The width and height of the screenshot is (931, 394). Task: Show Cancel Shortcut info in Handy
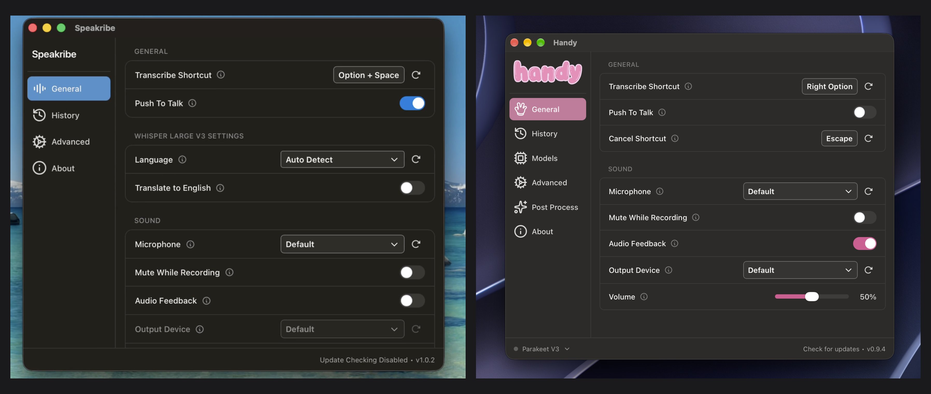click(675, 138)
